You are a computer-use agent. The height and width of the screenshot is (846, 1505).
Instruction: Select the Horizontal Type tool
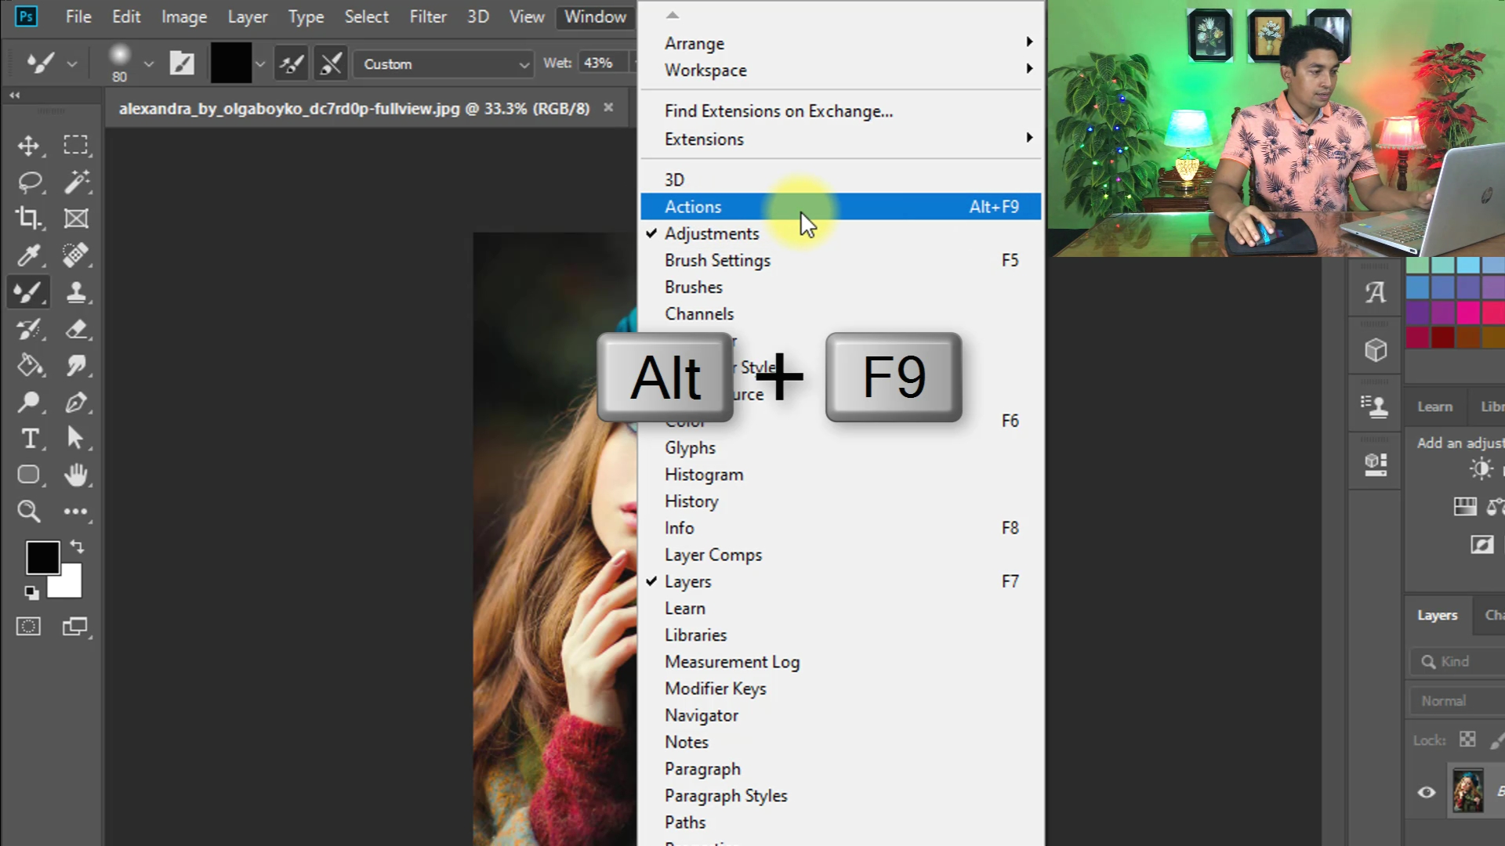click(x=29, y=439)
